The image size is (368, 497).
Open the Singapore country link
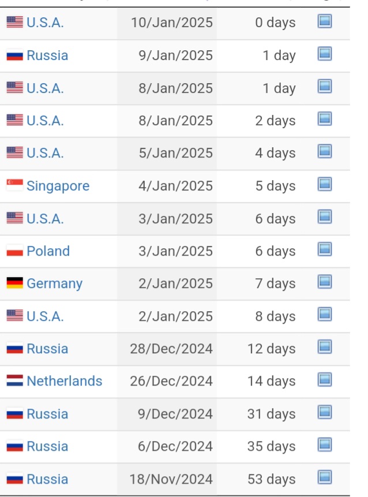(x=58, y=186)
